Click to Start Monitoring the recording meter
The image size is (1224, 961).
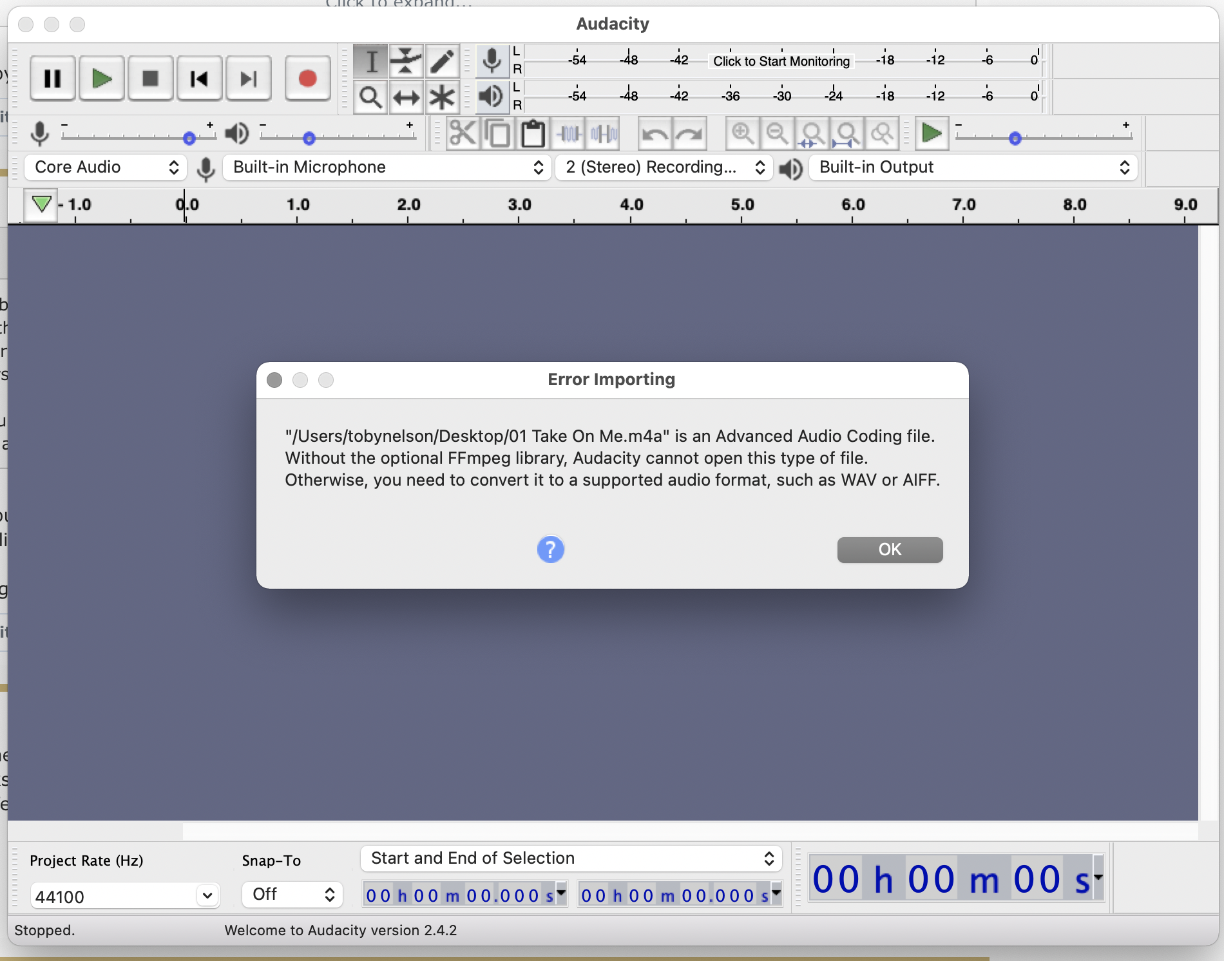(781, 61)
